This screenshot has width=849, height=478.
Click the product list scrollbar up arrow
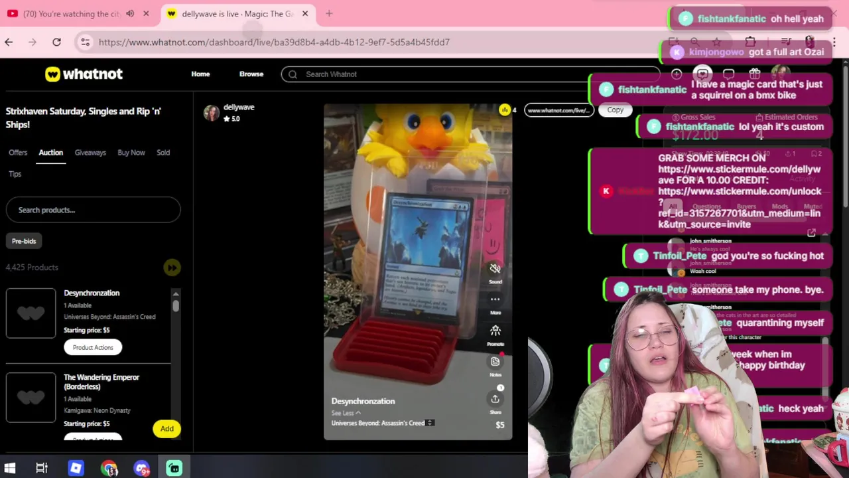point(176,294)
